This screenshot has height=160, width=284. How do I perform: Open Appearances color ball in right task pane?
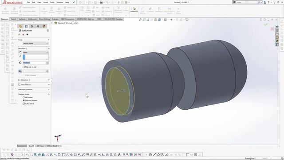pyautogui.click(x=277, y=41)
